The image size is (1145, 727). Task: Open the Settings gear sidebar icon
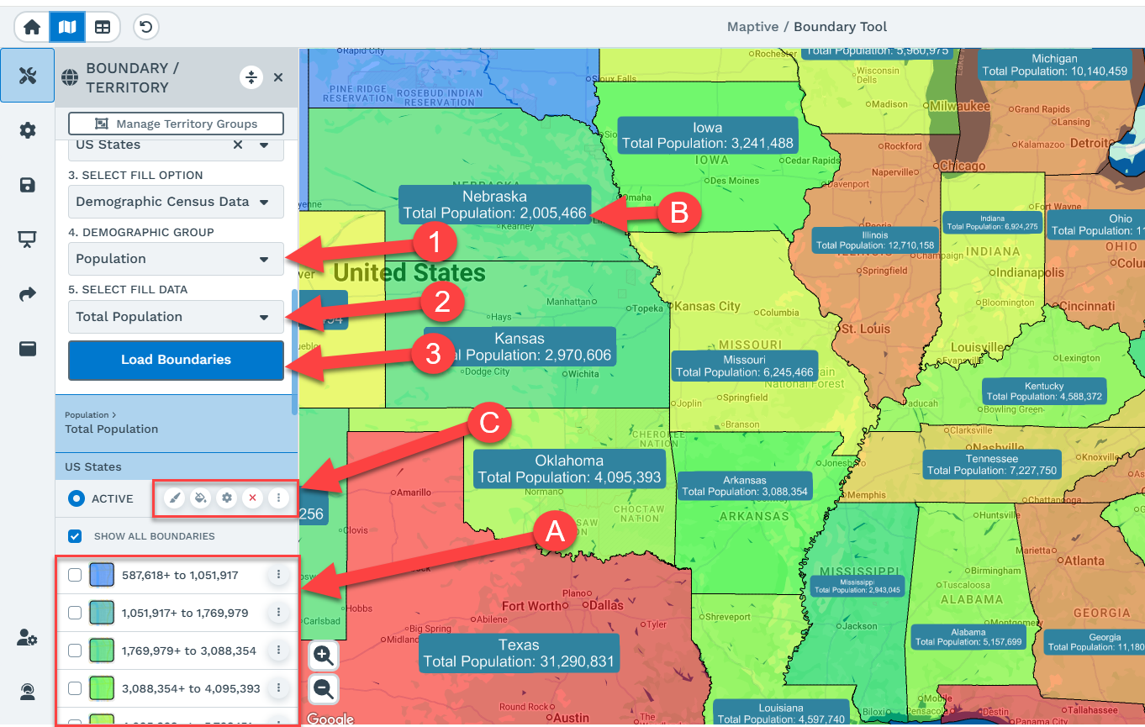[28, 130]
